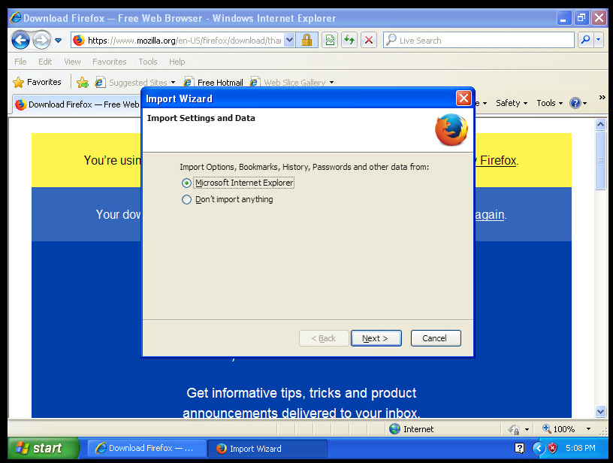Open the Free Hotmail favorite link
Screen dimensions: 613x463
(213, 82)
